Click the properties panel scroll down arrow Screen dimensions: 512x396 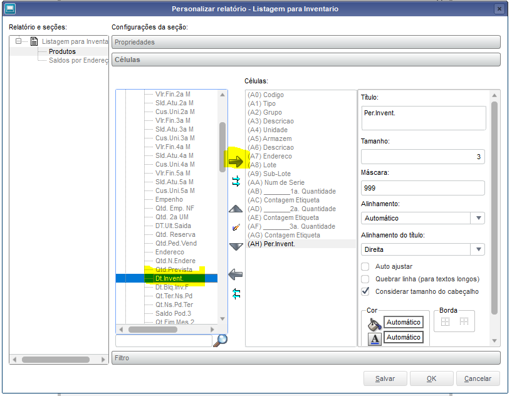pyautogui.click(x=494, y=341)
